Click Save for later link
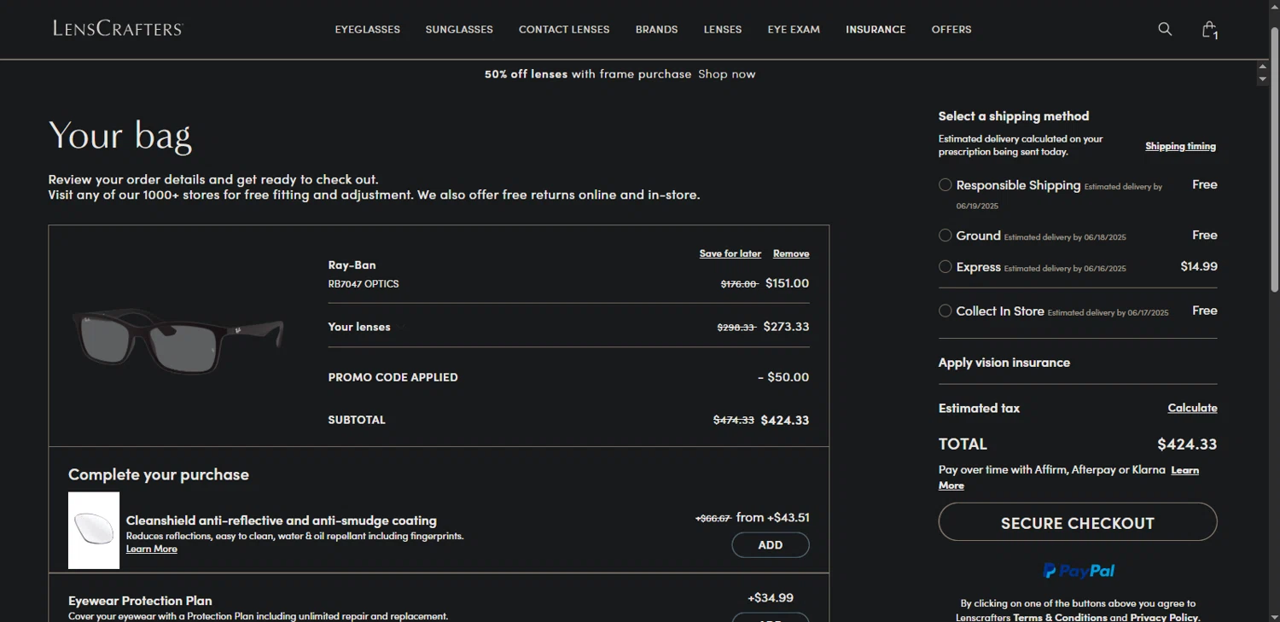Image resolution: width=1280 pixels, height=622 pixels. click(x=730, y=253)
